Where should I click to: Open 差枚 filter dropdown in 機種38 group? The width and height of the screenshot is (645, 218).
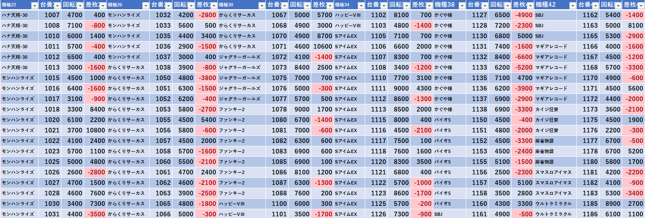tap(529, 5)
